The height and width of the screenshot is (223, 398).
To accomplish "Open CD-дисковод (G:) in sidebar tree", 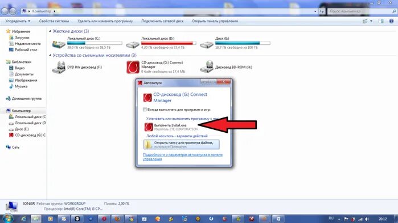I will pyautogui.click(x=30, y=135).
